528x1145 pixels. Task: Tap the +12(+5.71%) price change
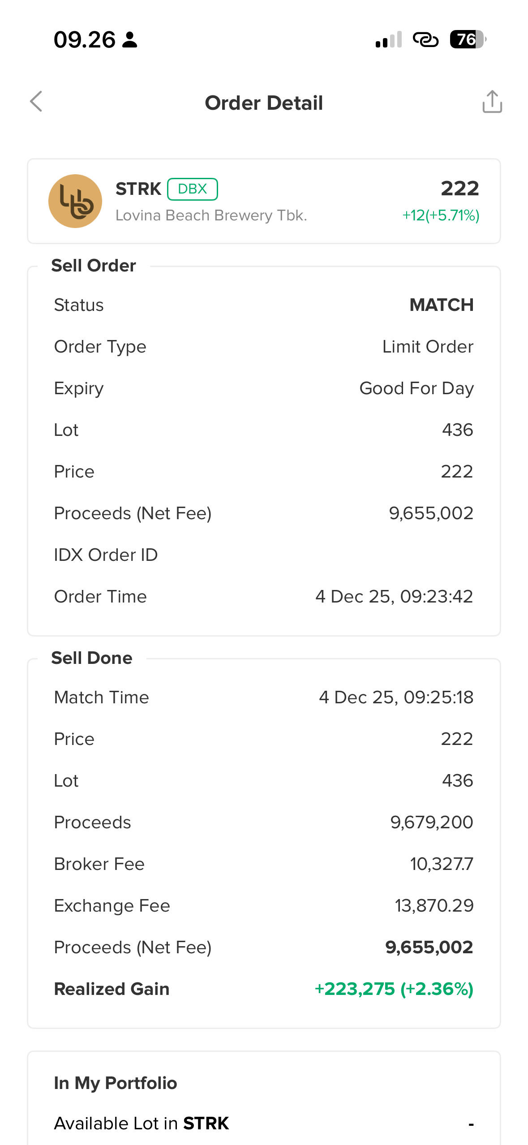441,215
